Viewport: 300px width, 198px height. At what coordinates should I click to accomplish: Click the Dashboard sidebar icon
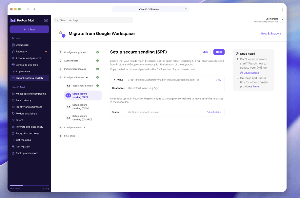13,45
